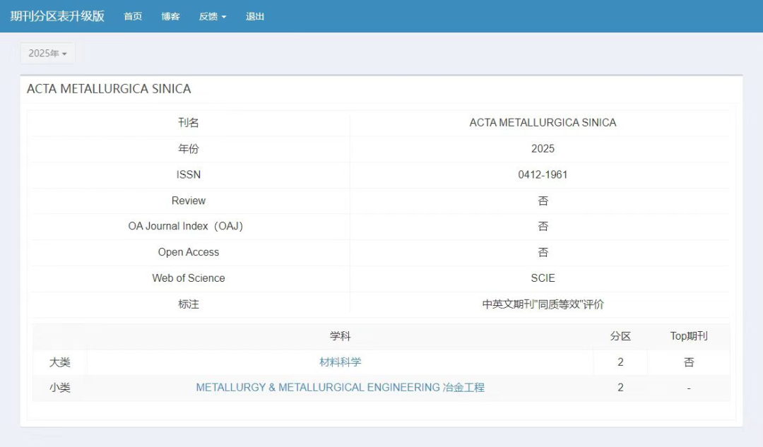This screenshot has height=447, width=763.
Task: Open the 2025年 year selector
Action: 47,53
